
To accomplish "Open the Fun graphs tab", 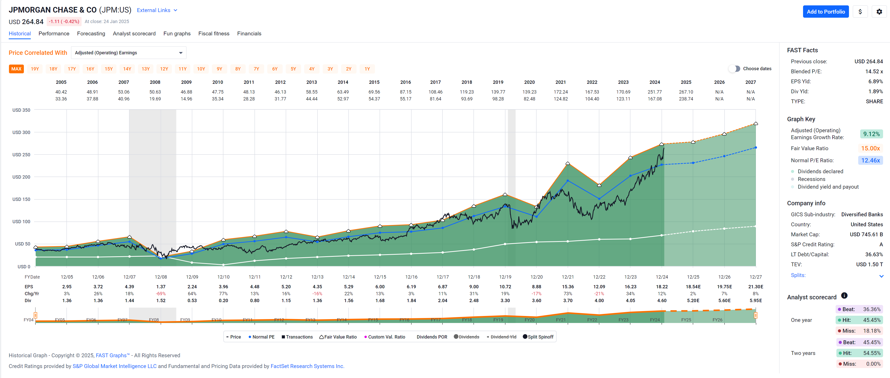I will pyautogui.click(x=177, y=34).
